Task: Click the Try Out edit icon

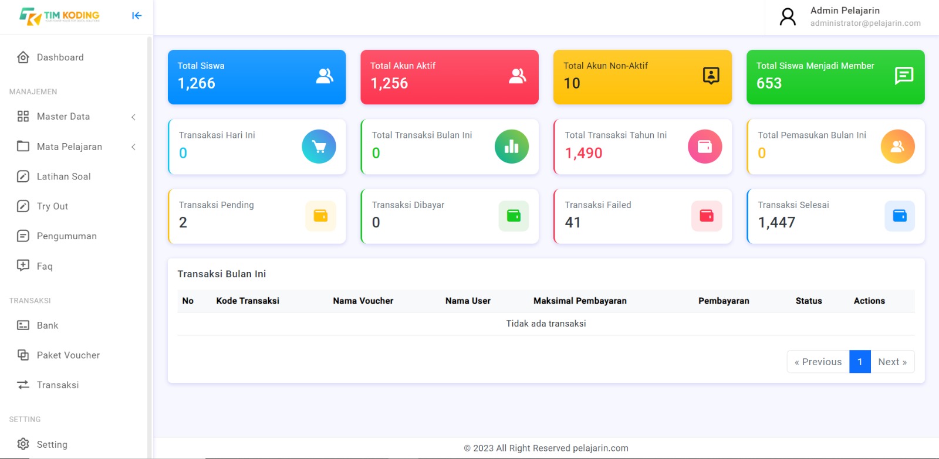Action: click(23, 206)
